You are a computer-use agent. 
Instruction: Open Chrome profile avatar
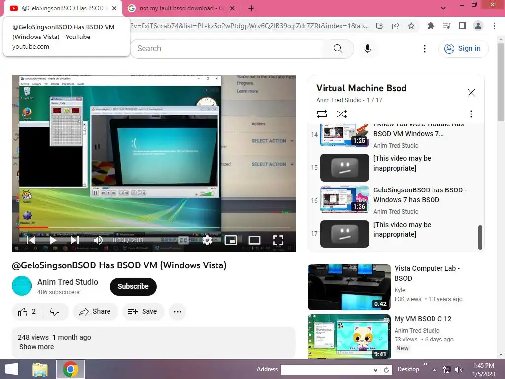(478, 26)
